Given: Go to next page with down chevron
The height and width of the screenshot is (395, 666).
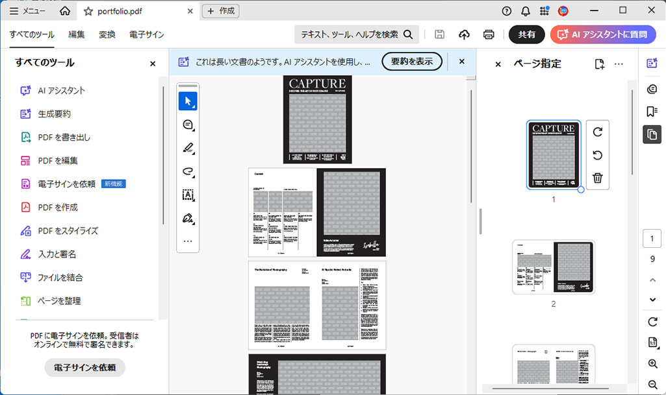Looking at the screenshot, I should (653, 300).
